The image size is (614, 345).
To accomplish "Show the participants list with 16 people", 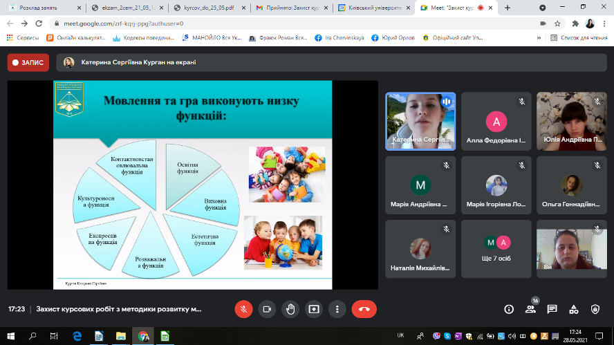I will click(x=530, y=309).
